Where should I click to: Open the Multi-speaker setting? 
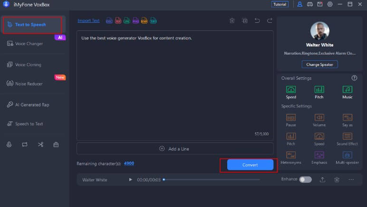348,158
